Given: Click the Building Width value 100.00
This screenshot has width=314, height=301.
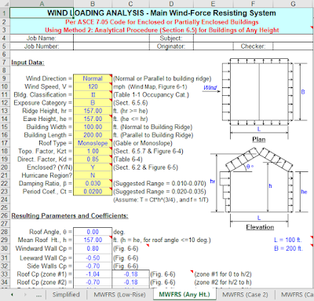Looking at the screenshot, I should 93,127.
